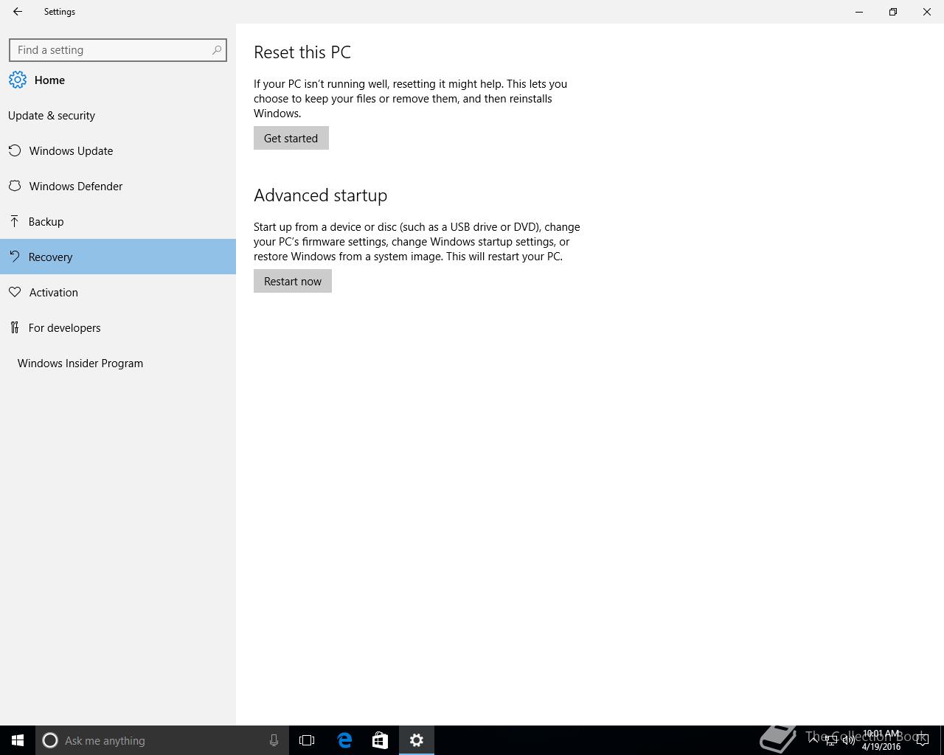Click the Settings gear taskbar icon
The image size is (944, 755).
coord(417,740)
